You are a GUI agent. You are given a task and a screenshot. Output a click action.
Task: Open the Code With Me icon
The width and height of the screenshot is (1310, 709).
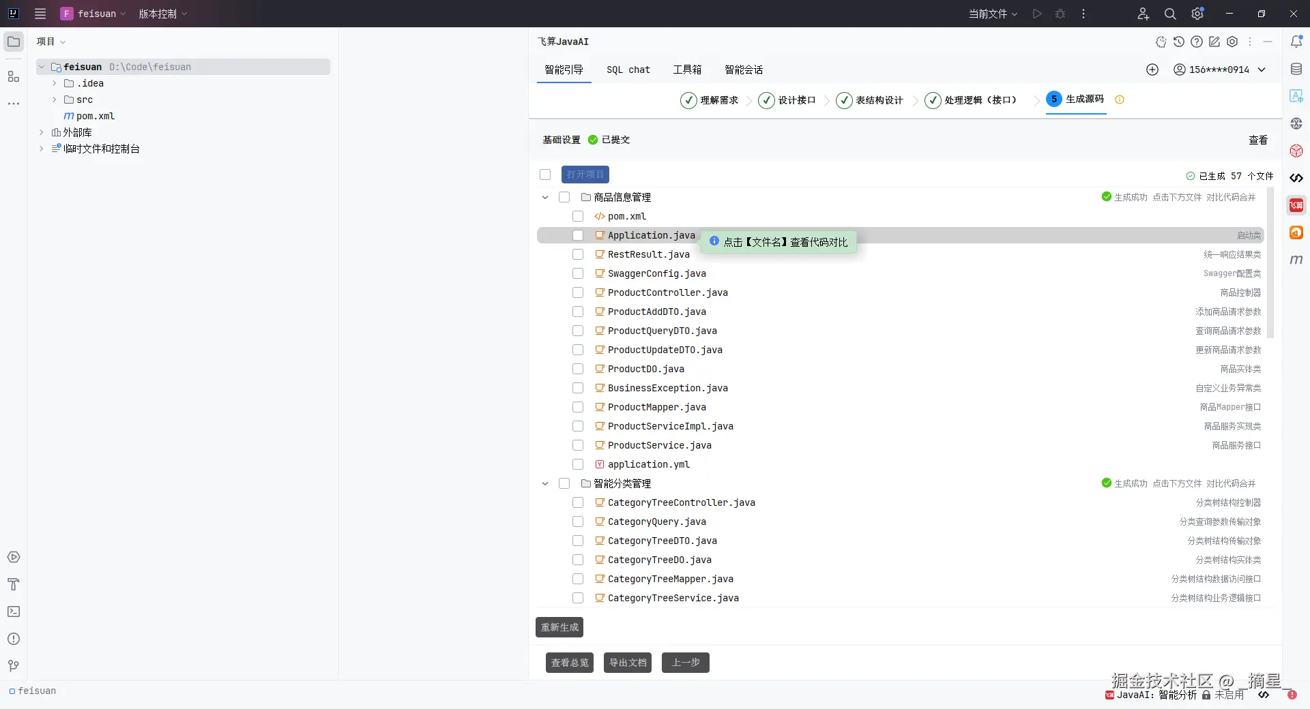[1144, 14]
